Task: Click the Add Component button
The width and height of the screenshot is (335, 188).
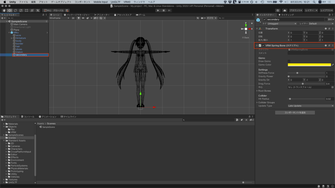Action: (295, 113)
